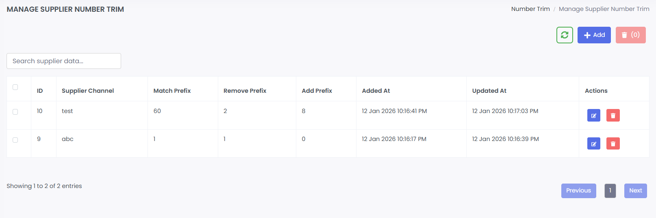
Task: Check the checkbox for the abc row
Action: coord(15,140)
